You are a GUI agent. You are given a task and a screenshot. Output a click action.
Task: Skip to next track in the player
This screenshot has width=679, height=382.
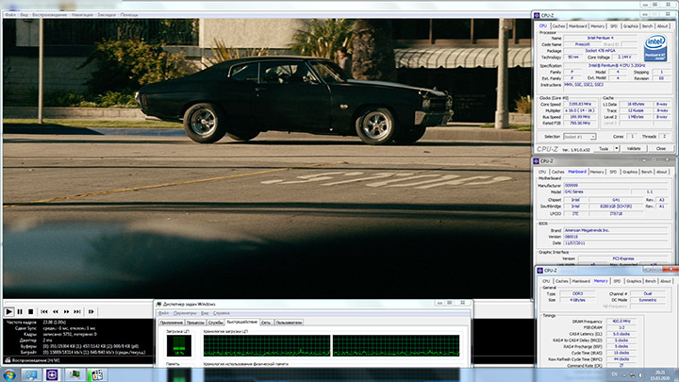pyautogui.click(x=77, y=311)
